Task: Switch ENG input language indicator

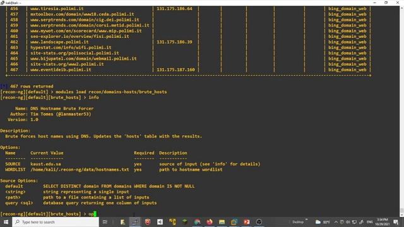Action: [370, 222]
